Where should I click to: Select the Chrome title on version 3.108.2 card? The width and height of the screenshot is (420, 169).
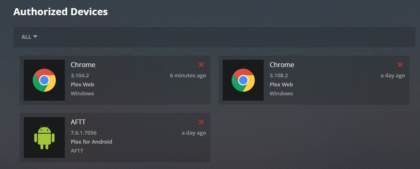282,65
